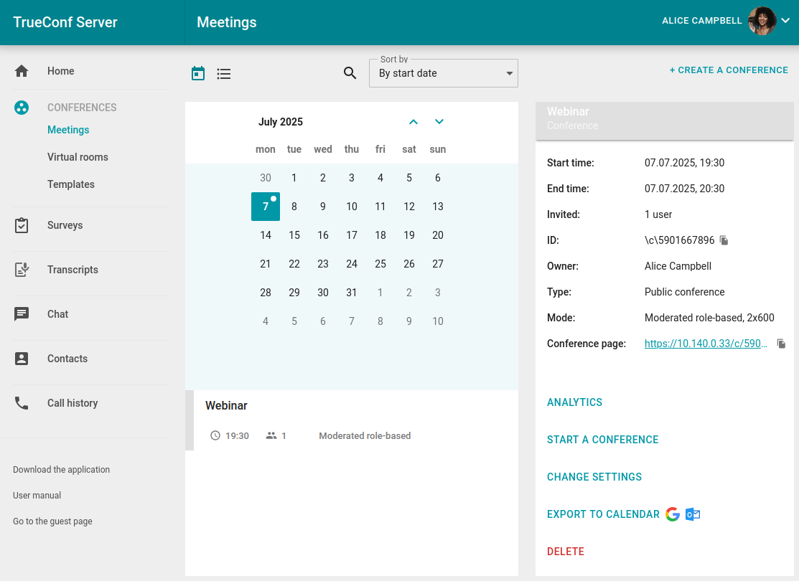The width and height of the screenshot is (799, 581).
Task: Click Alice Campbell's profile avatar
Action: [762, 21]
